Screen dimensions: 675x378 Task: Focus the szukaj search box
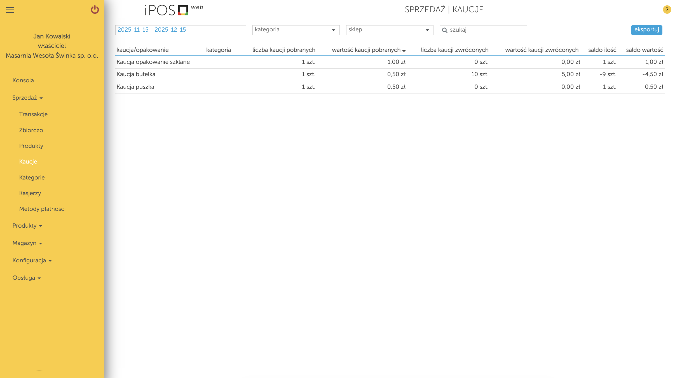coord(486,30)
